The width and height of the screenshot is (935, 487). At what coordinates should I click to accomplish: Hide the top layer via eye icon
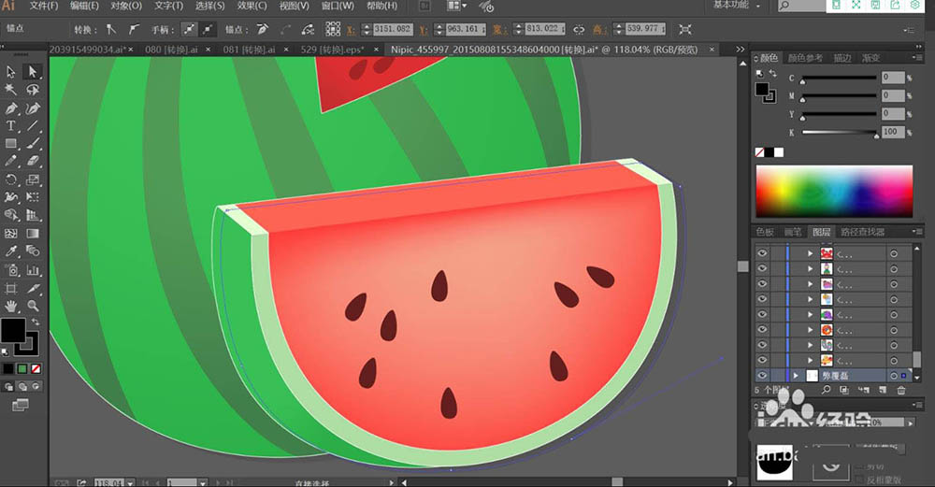(x=762, y=253)
